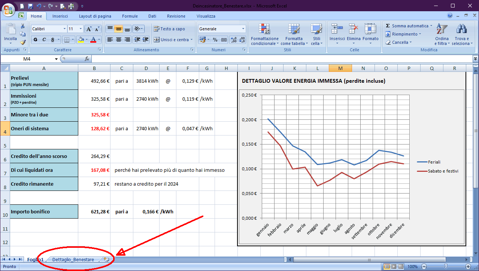
Task: Apply the cell borders icon
Action: click(x=66, y=40)
